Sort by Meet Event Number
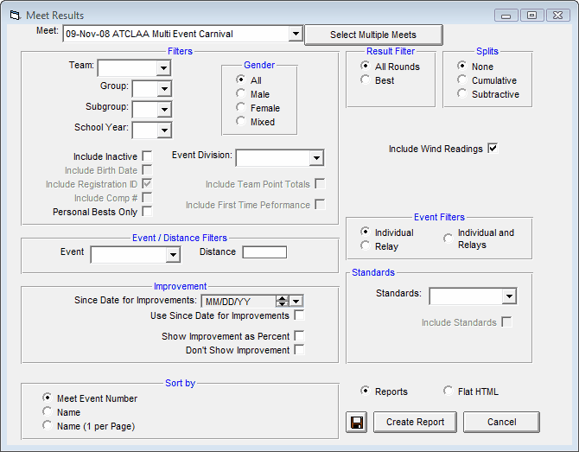 (48, 398)
